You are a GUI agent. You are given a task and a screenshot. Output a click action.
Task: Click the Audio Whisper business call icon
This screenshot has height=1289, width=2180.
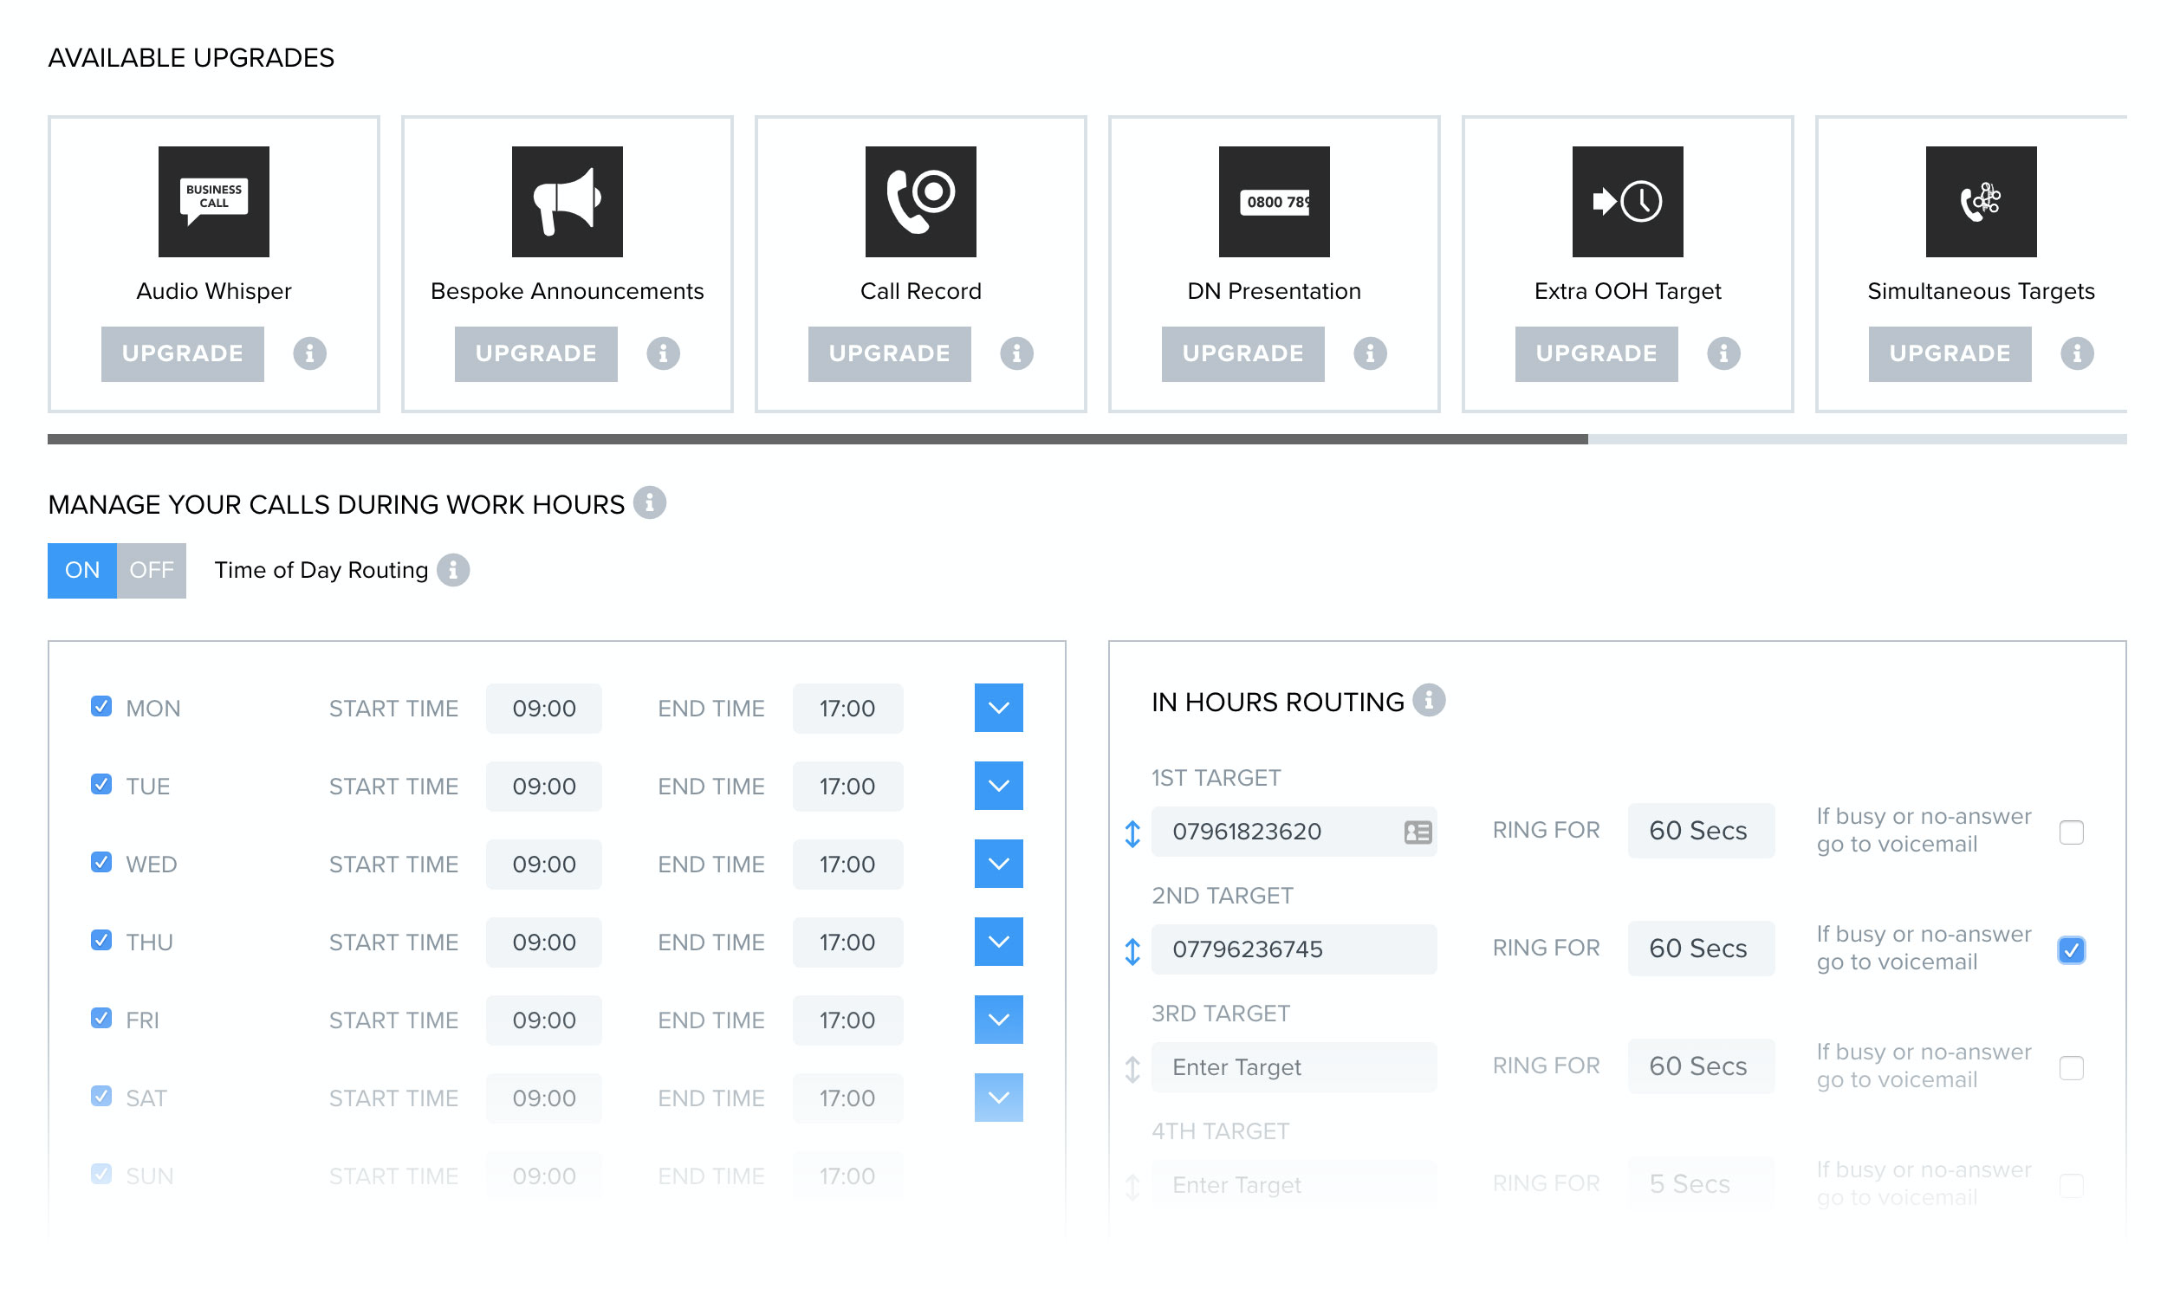[x=214, y=202]
